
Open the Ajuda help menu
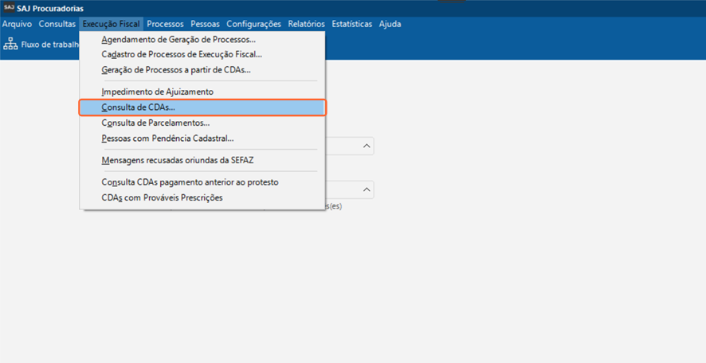390,25
